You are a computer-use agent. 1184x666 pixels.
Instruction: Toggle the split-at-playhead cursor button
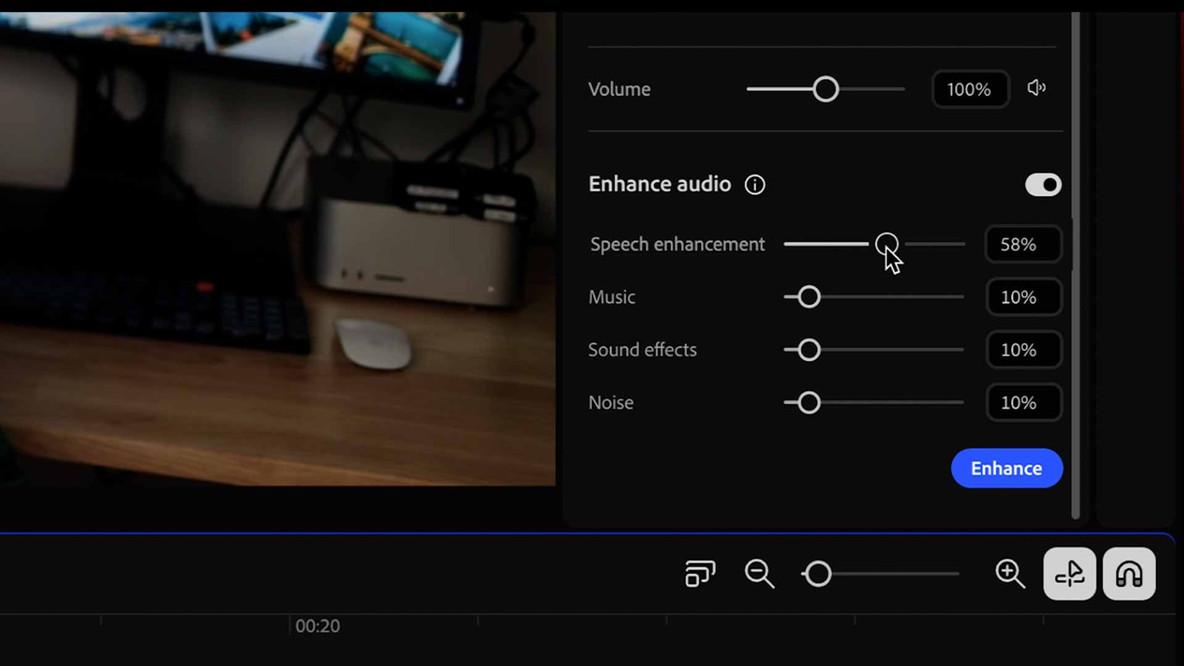click(x=1069, y=573)
